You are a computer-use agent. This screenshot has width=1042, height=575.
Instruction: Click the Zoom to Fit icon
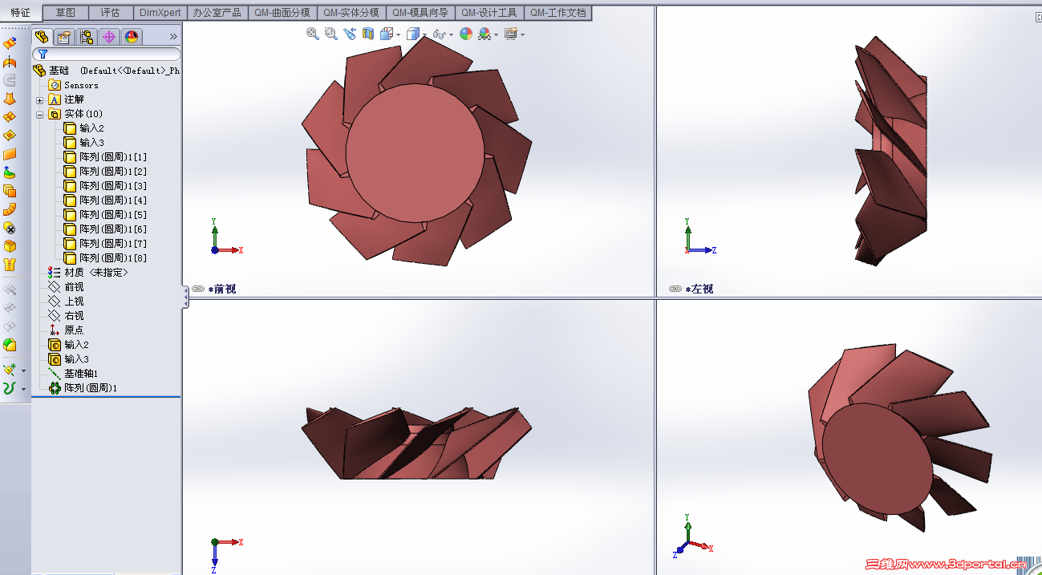tap(313, 34)
